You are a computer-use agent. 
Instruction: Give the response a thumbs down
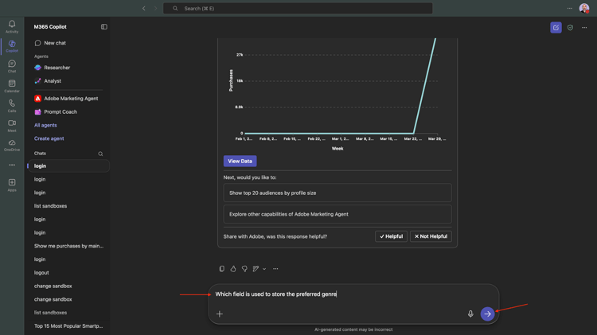coord(244,269)
